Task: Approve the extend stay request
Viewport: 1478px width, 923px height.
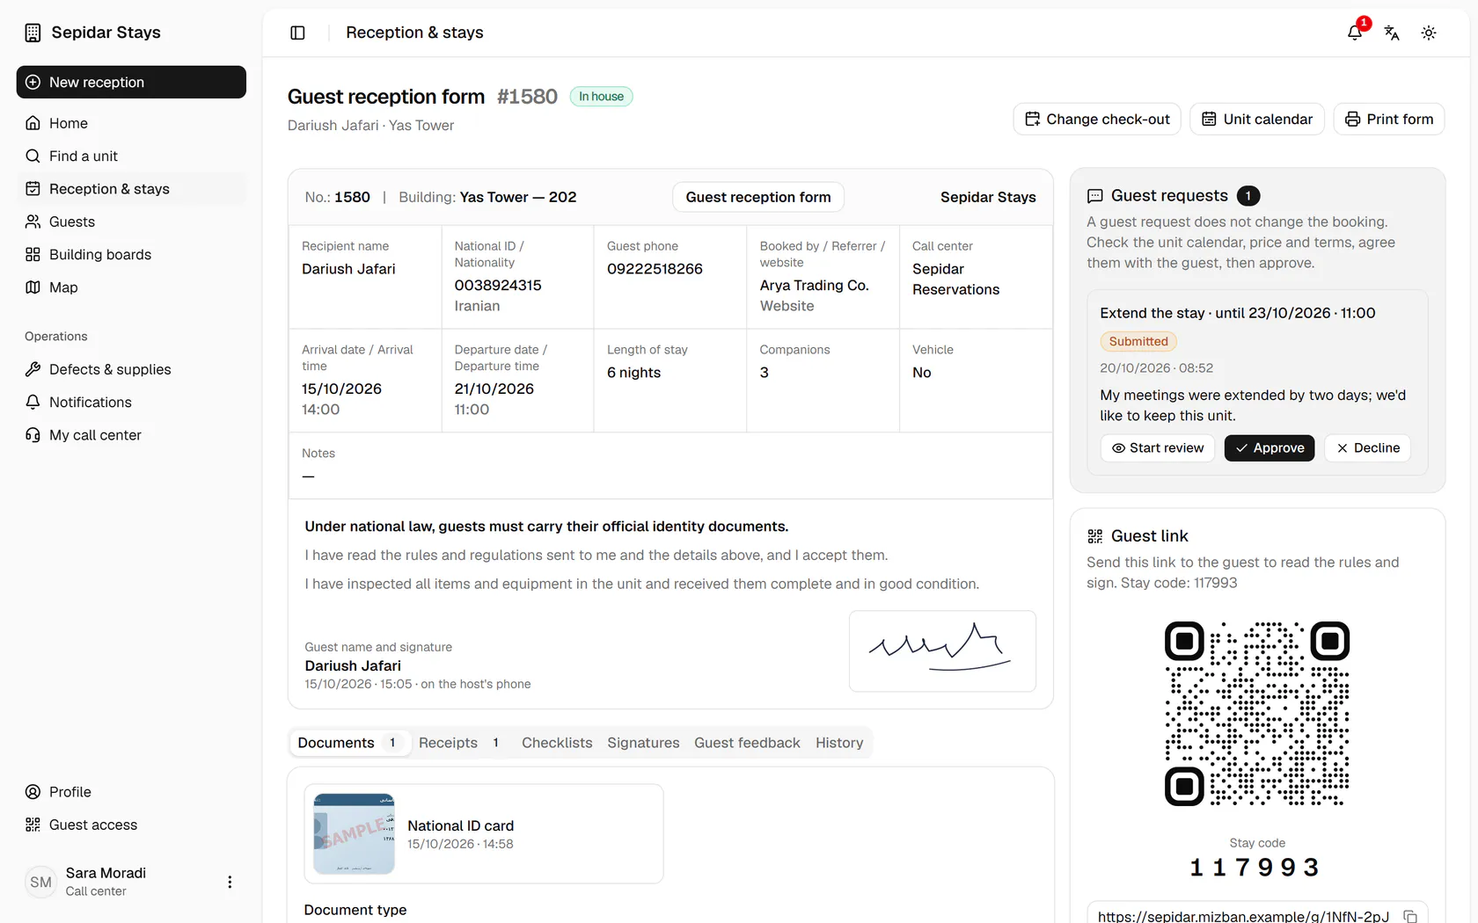Action: coord(1269,448)
